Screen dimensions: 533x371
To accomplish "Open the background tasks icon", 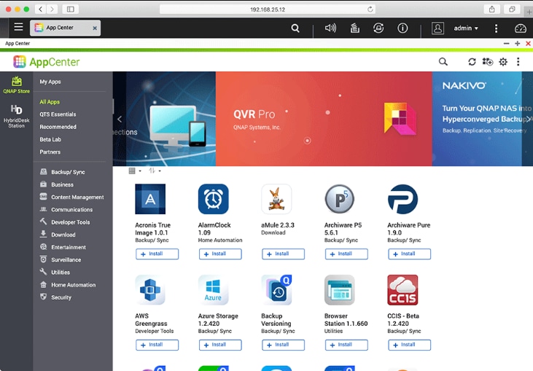I will 354,28.
